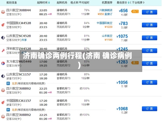The width and height of the screenshot is (162, 122).
Task: Click the +1天 marker next to 00:25
Action: [x=50, y=14]
